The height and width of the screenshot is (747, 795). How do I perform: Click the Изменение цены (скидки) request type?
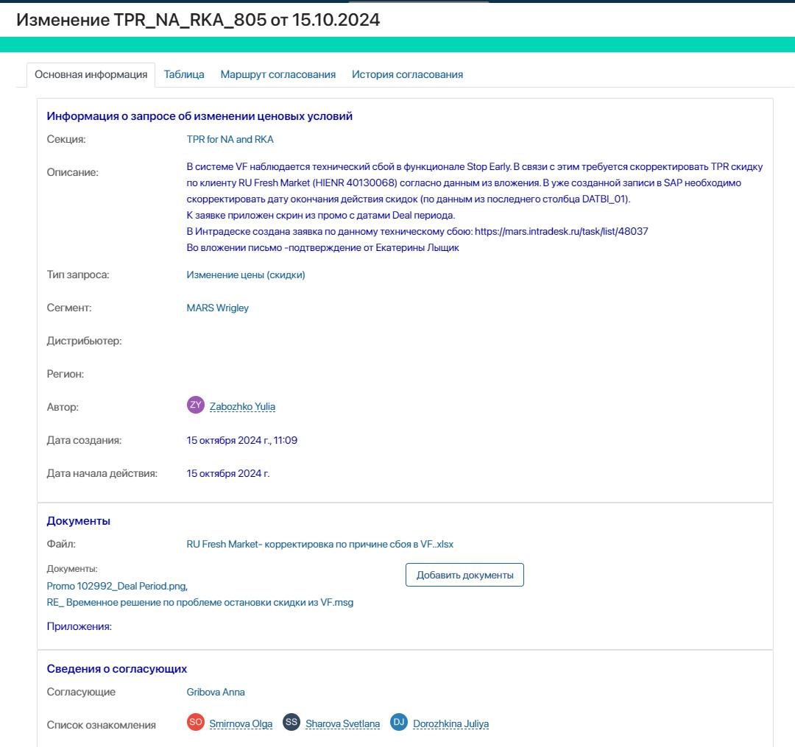coord(246,275)
